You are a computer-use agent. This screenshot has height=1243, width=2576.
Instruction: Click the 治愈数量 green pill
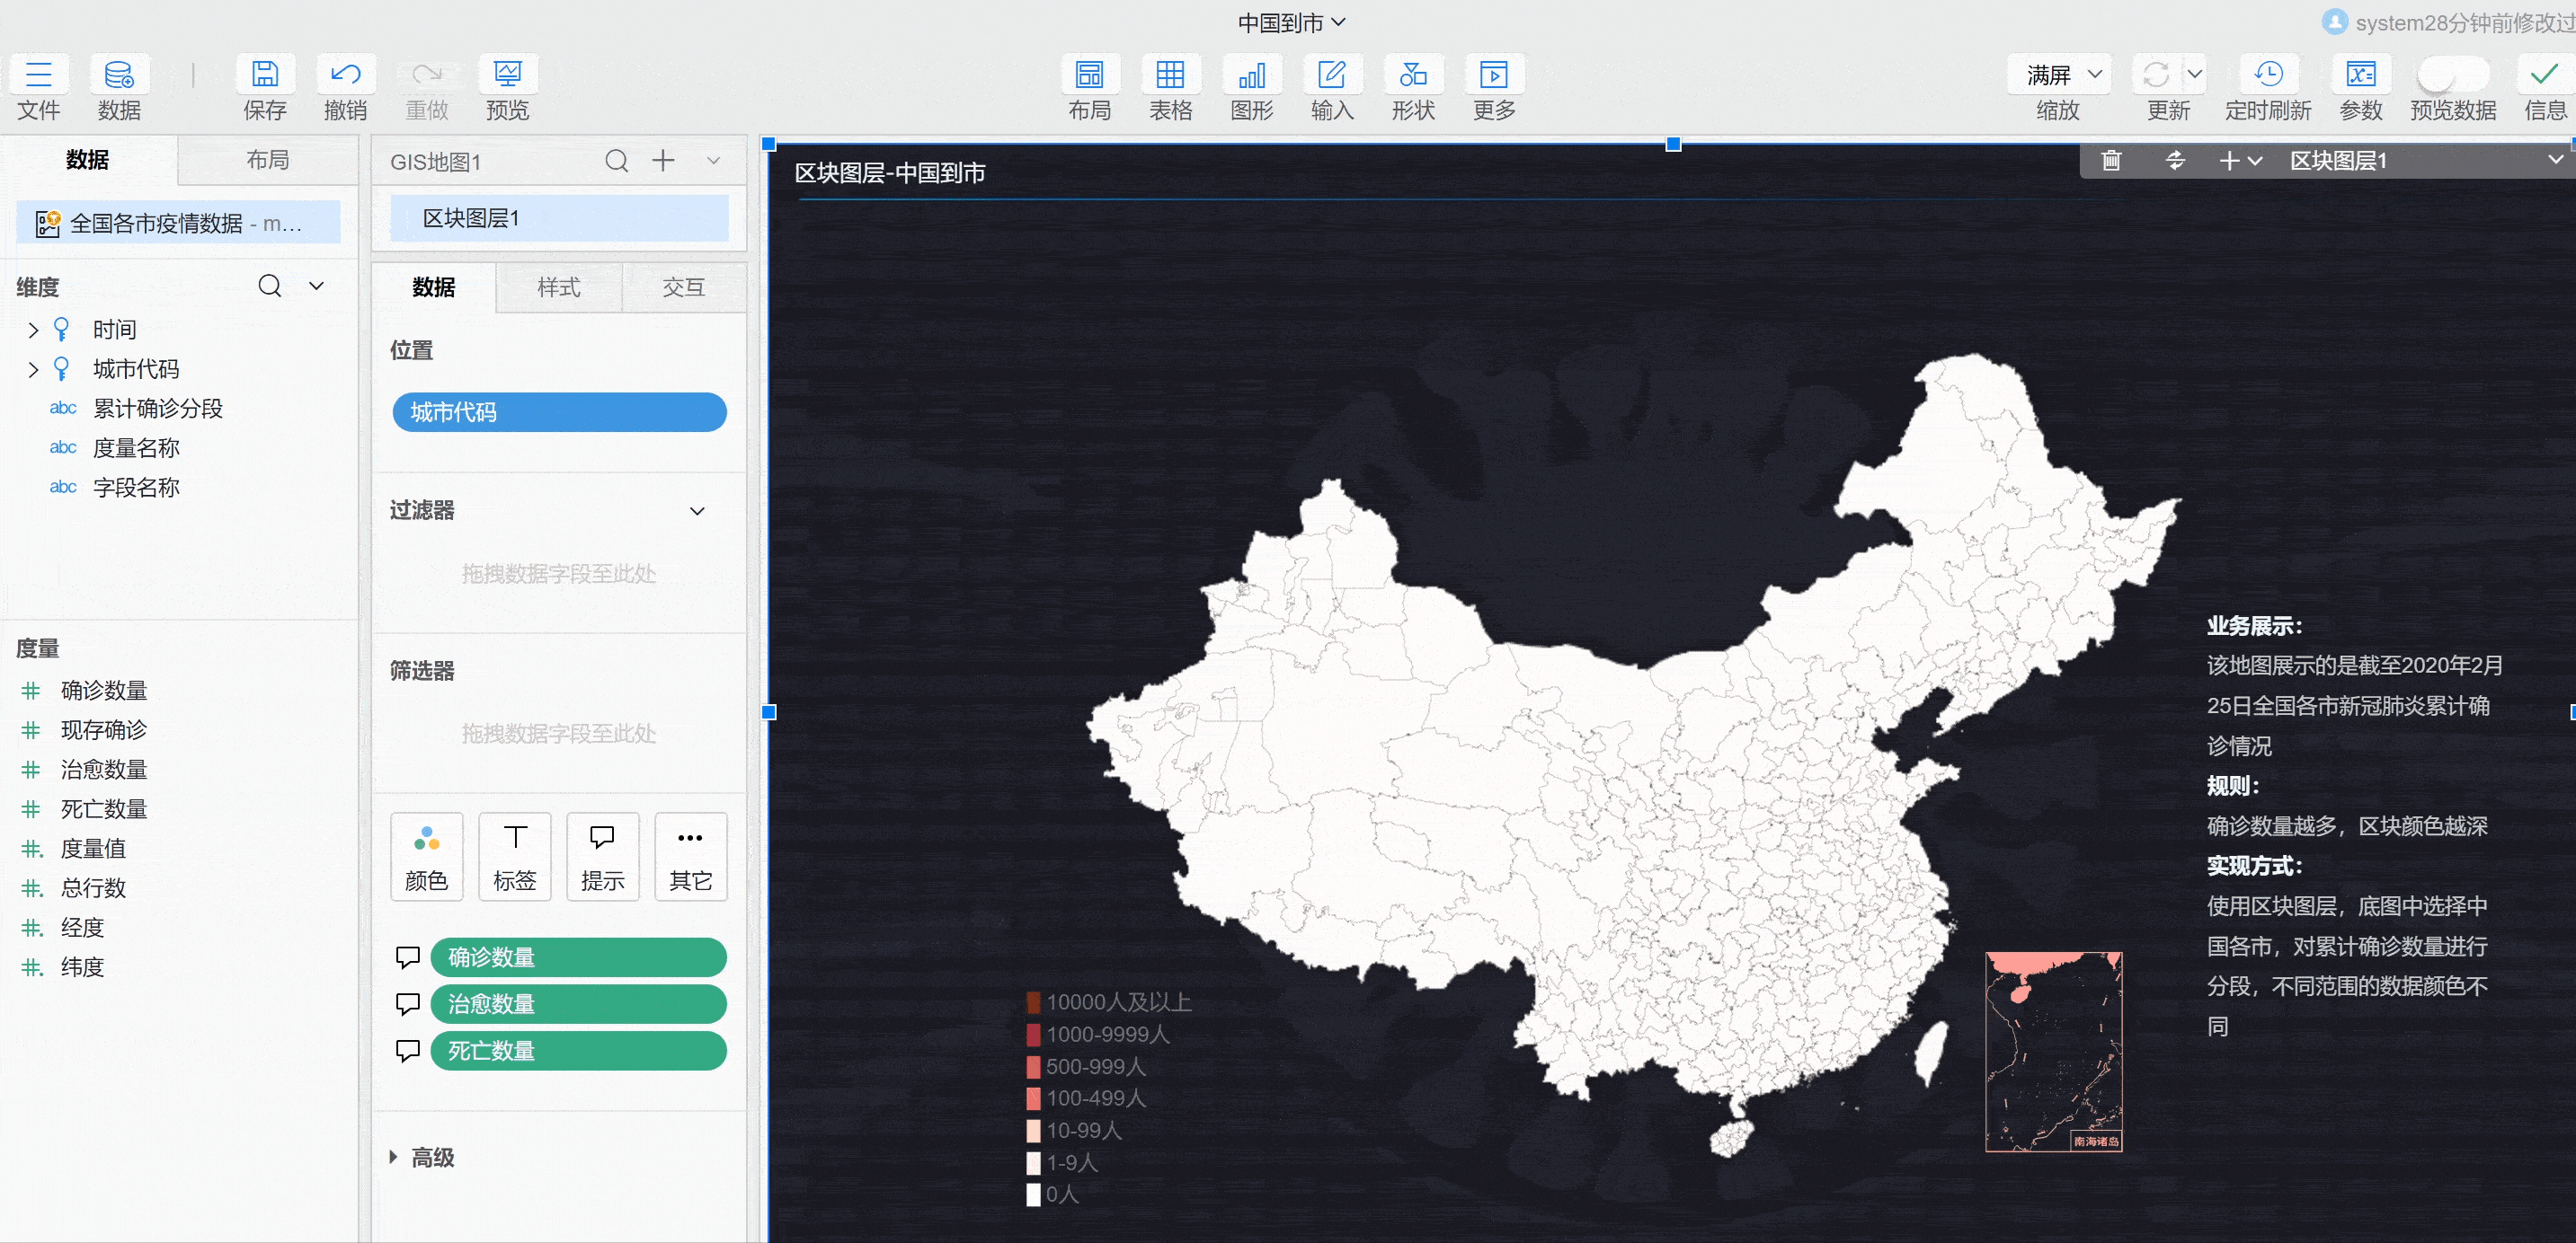(x=578, y=1004)
